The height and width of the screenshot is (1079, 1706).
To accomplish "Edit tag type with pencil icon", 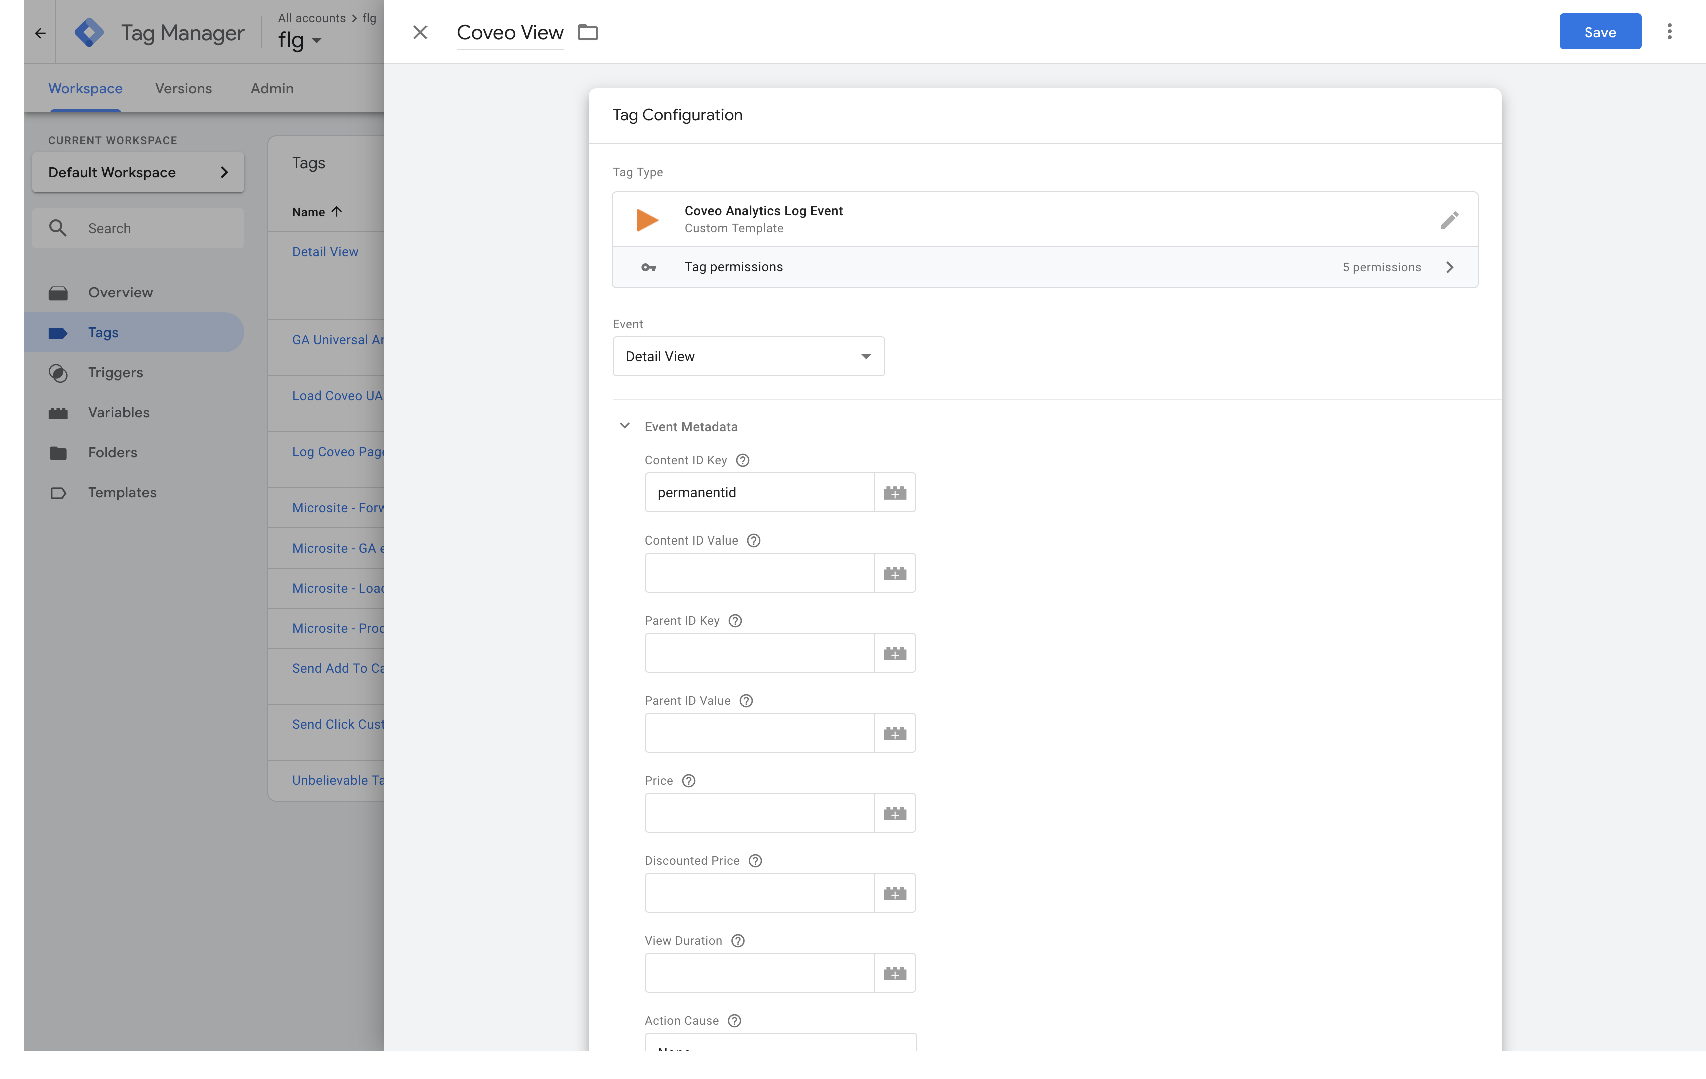I will [1449, 220].
